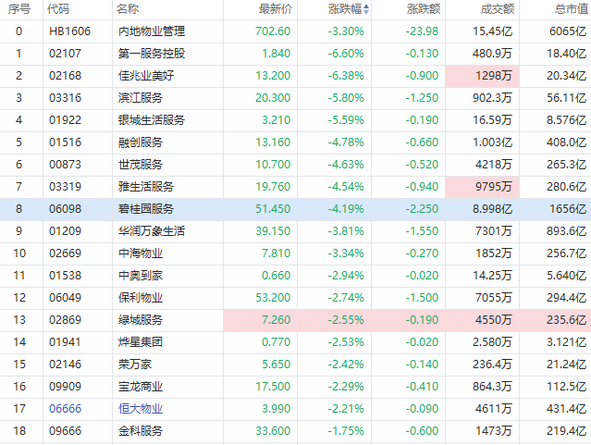The width and height of the screenshot is (591, 445).
Task: Click code 01209
Action: 66,230
